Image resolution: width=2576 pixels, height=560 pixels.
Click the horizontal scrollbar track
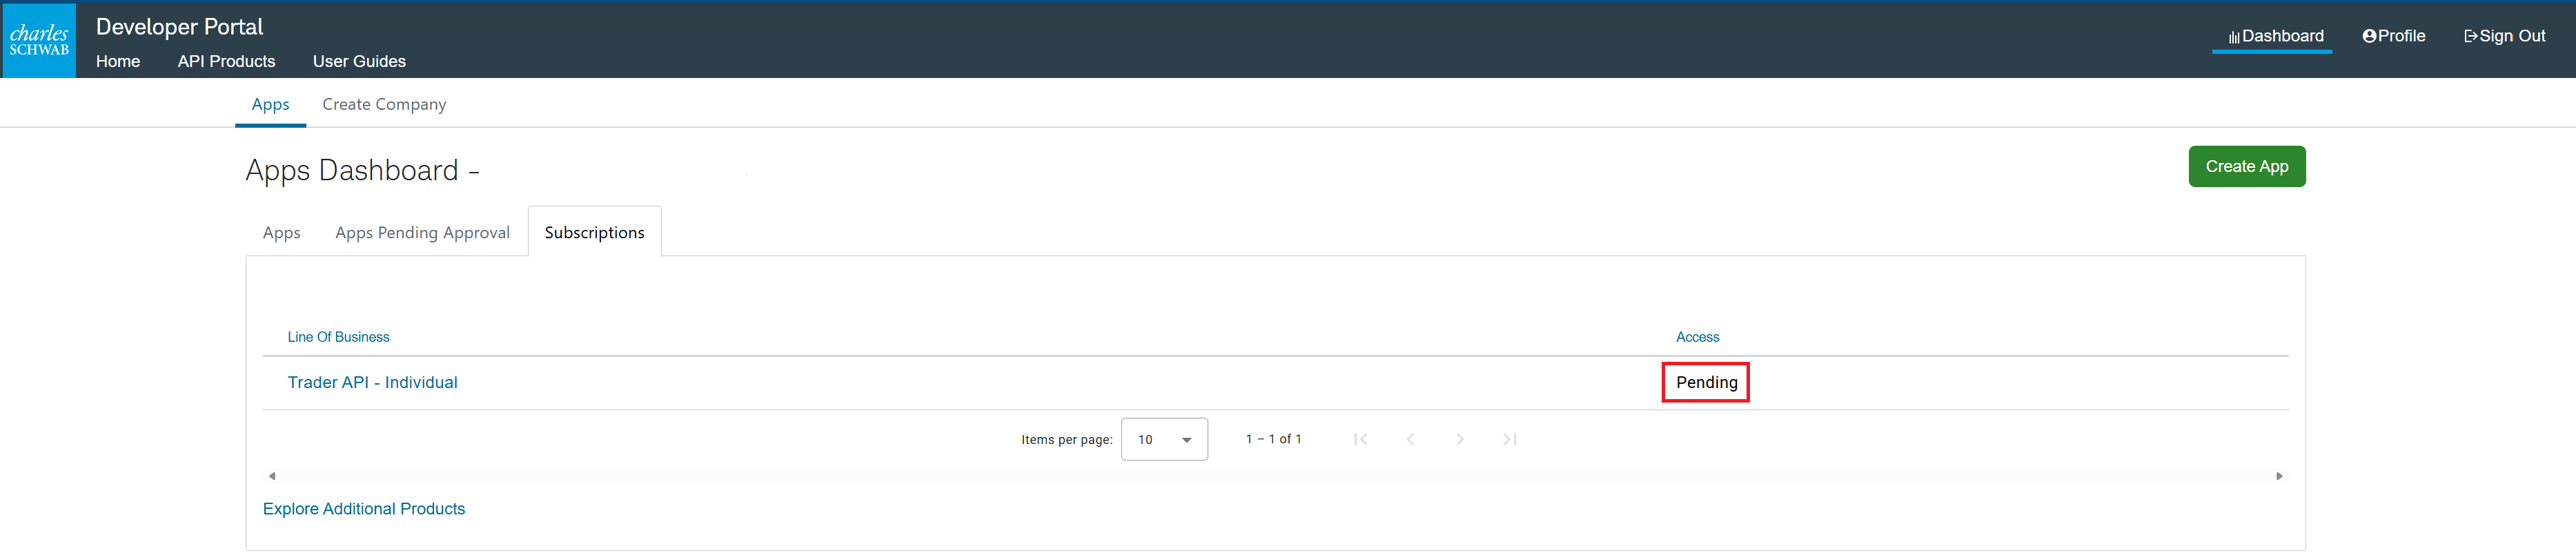pyautogui.click(x=1275, y=476)
